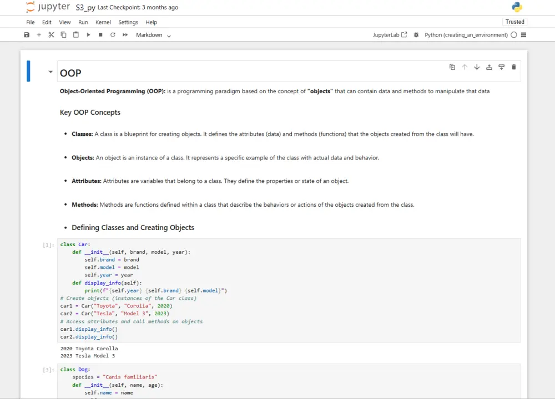This screenshot has height=399, width=555.
Task: Click into the class Car code cell
Action: tap(289, 290)
